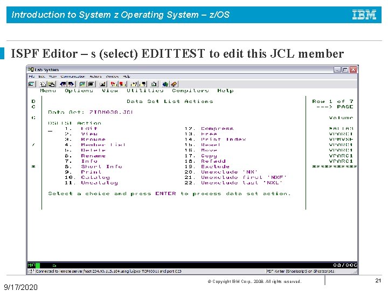The image size is (388, 291).
Task: Maximize the Lab System window
Action: [x=345, y=70]
